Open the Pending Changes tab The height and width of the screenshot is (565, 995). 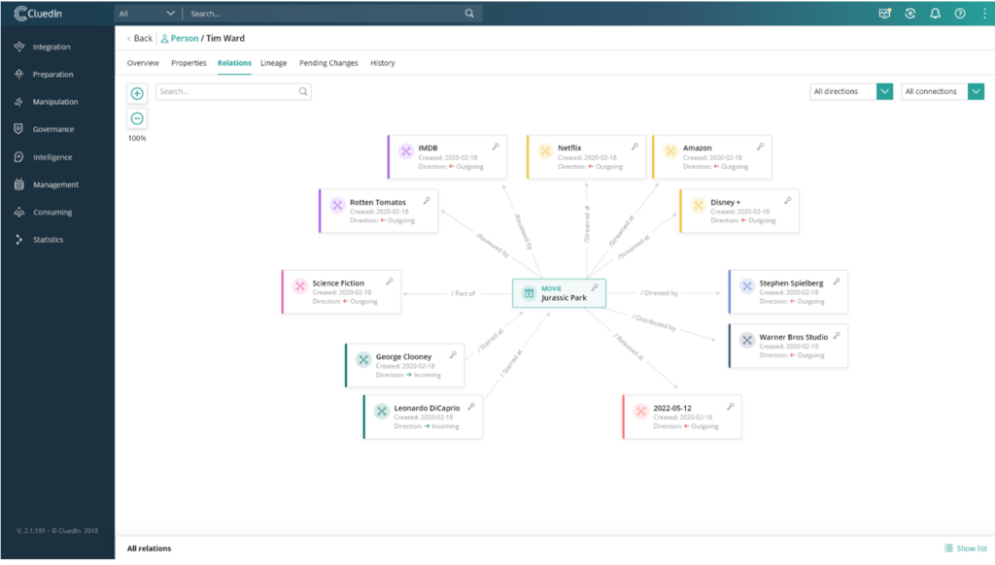pos(328,63)
